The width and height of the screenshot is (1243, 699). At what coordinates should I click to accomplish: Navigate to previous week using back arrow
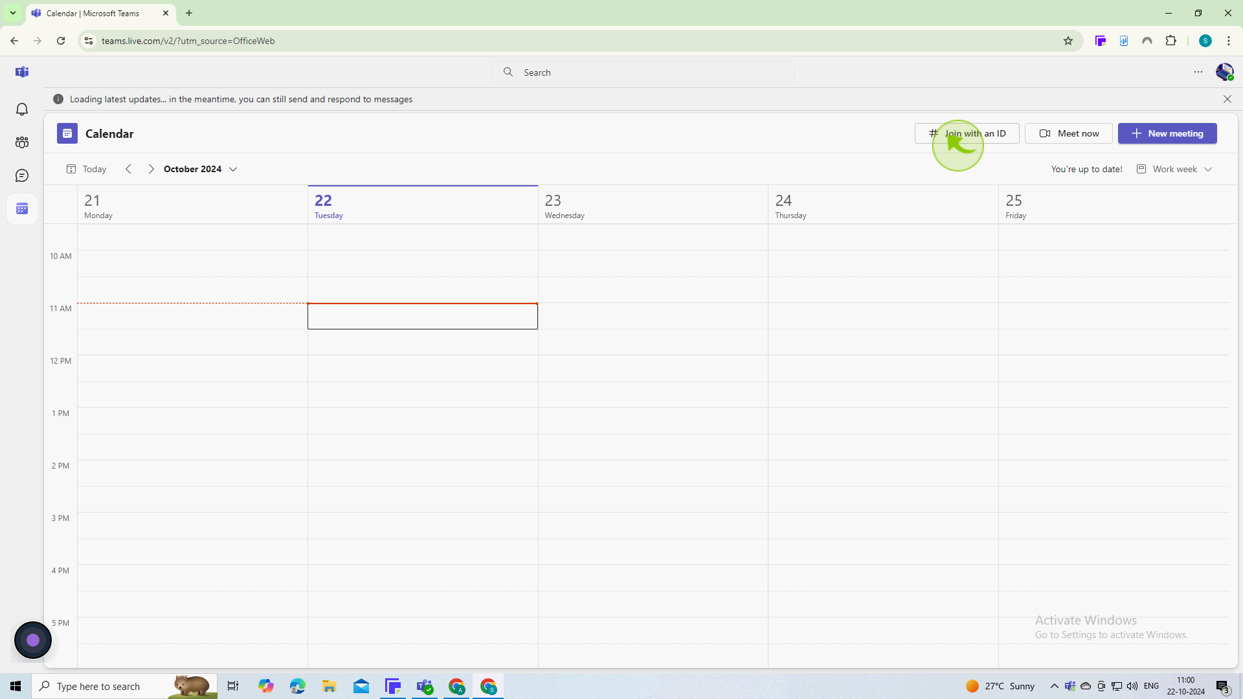tap(128, 169)
